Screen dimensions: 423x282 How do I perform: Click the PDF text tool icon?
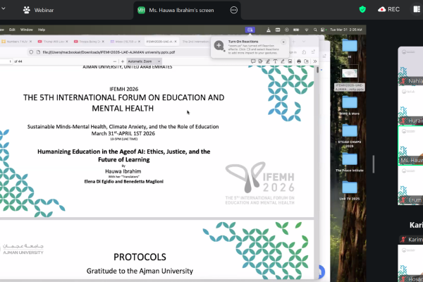(275, 61)
